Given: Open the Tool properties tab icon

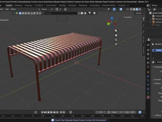Looking at the screenshot, I should [x=148, y=45].
